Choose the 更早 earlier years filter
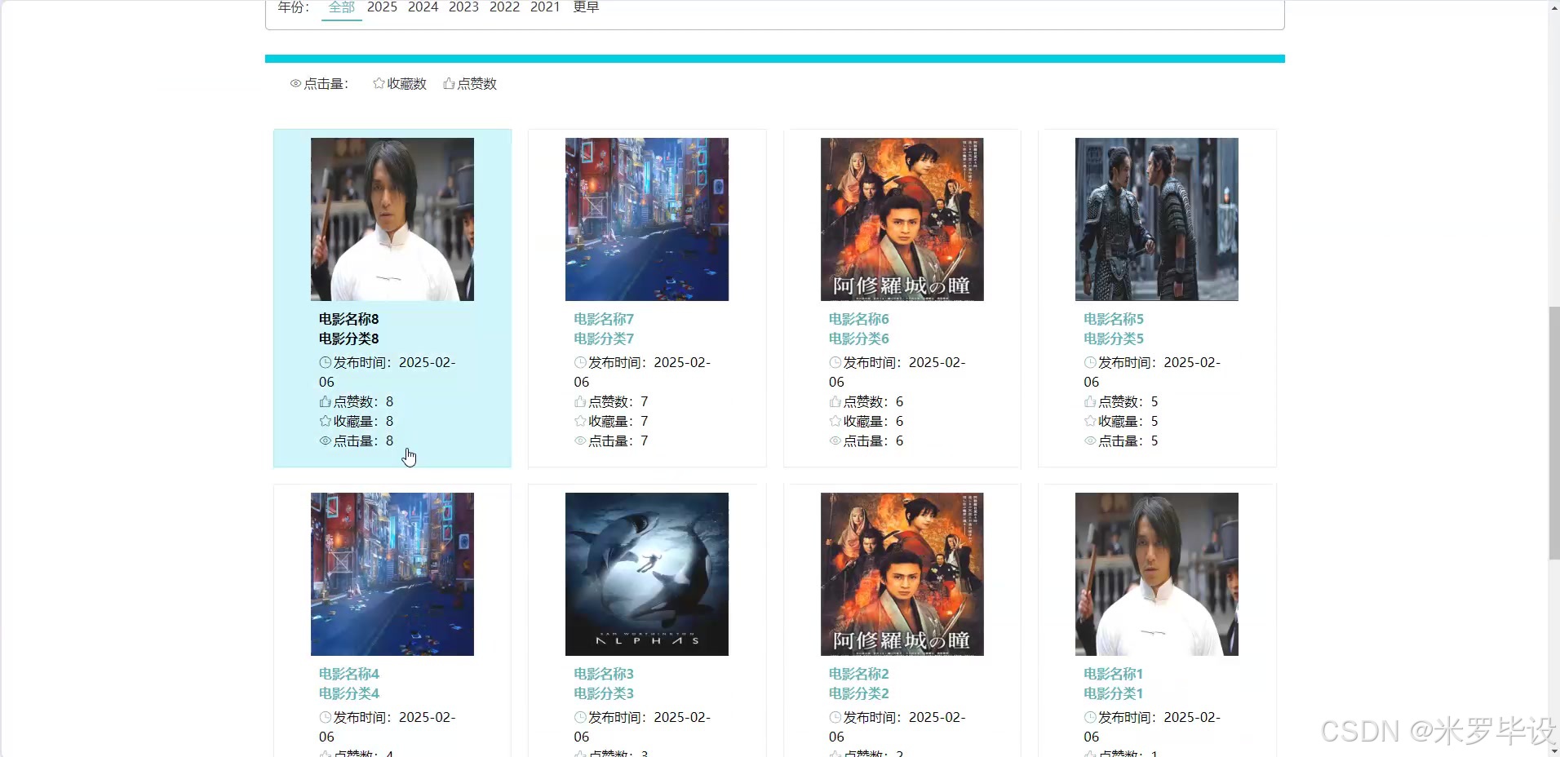 (586, 7)
